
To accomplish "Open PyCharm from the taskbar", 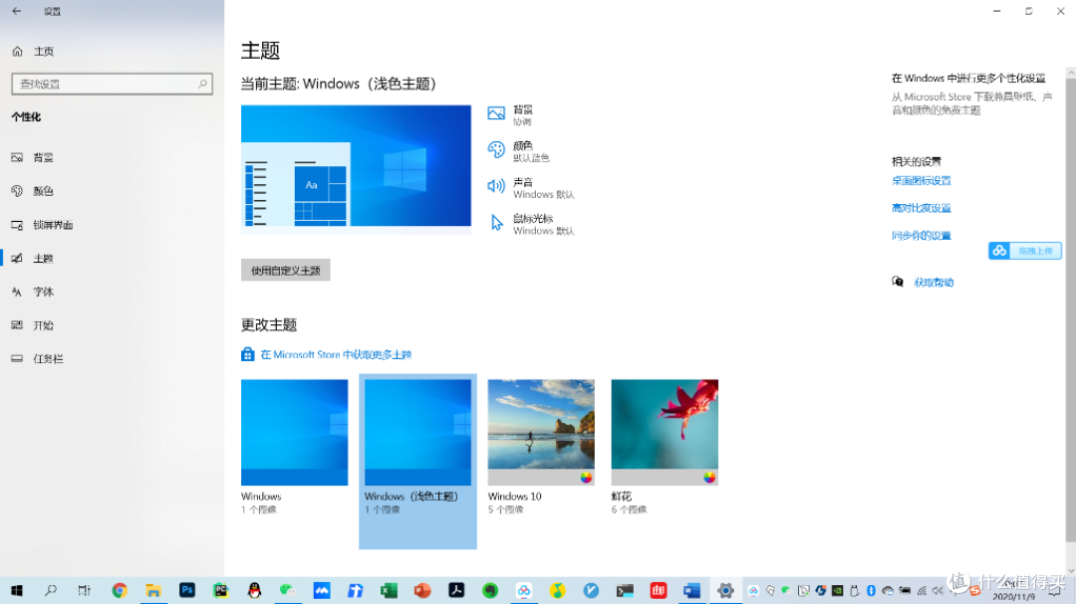I will coord(220,590).
